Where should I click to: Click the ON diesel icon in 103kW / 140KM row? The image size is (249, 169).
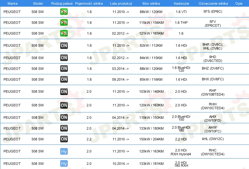pyautogui.click(x=64, y=91)
